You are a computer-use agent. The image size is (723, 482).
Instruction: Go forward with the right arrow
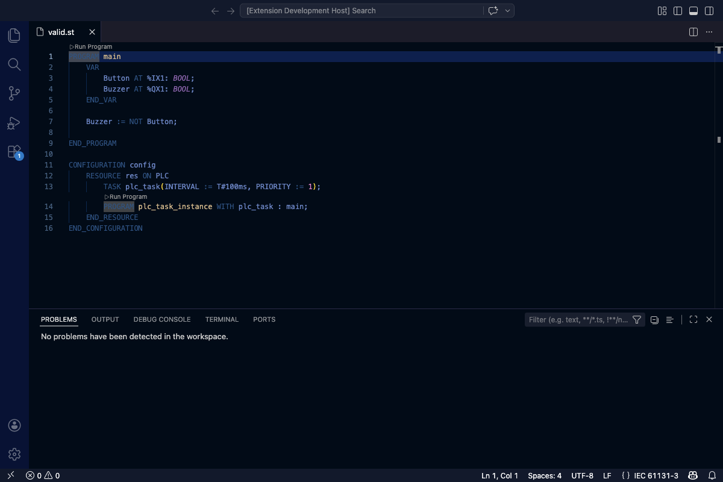[x=231, y=11]
